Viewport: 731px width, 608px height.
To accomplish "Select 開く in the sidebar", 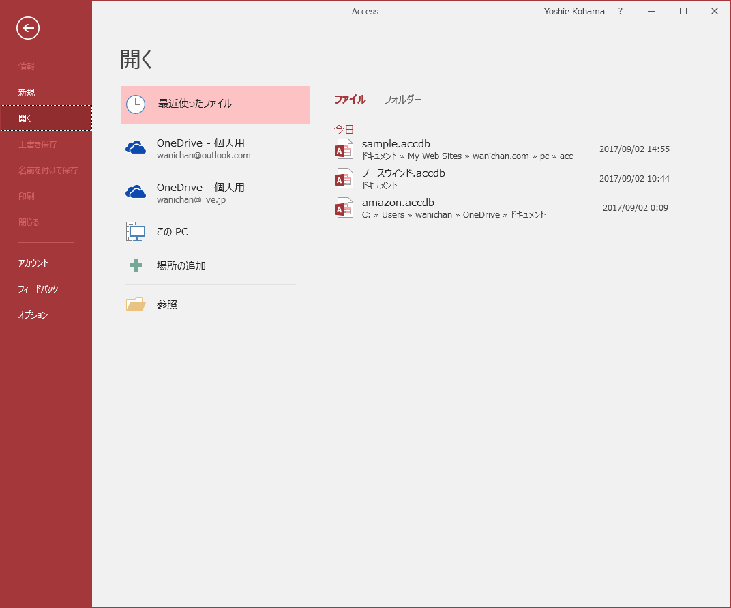I will (46, 118).
